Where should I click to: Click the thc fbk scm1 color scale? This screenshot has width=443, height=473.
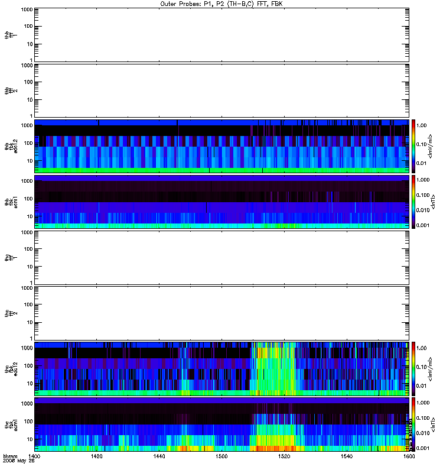coord(413,425)
